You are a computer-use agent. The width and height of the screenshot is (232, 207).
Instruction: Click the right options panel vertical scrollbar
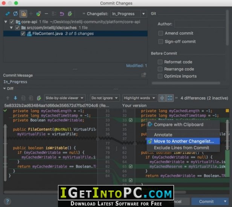[x=227, y=27]
